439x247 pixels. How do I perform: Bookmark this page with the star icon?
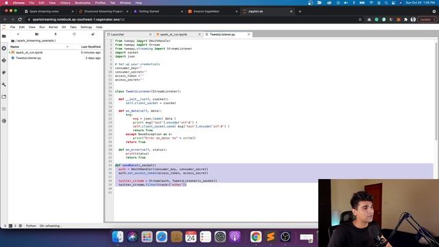tap(360, 20)
